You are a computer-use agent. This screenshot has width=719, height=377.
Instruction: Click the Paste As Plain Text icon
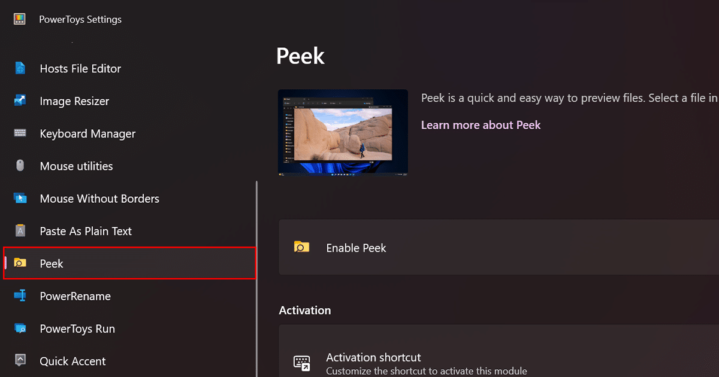20,231
